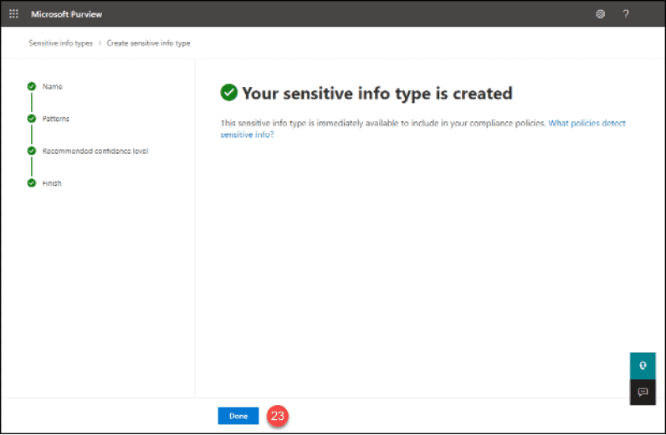Screen dimensions: 666x435
Task: Click the breadcrumb chevron separator
Action: 100,43
